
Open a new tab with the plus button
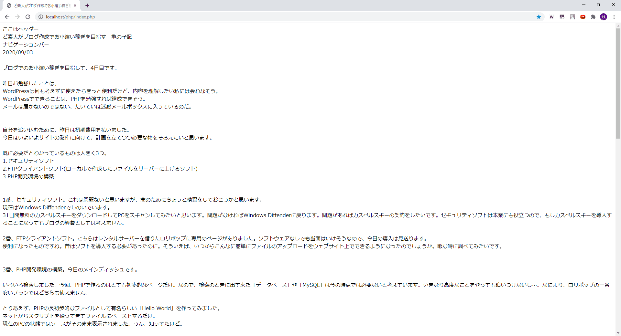coord(87,5)
